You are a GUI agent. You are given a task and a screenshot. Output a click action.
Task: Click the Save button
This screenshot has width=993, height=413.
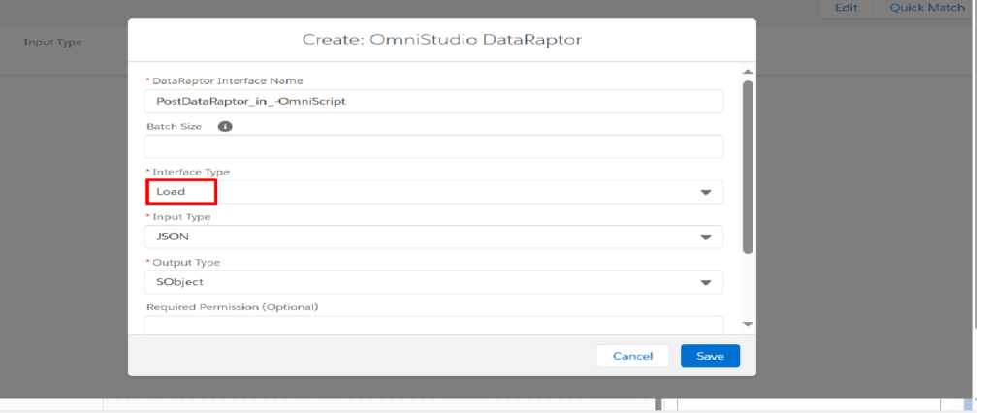tap(710, 356)
